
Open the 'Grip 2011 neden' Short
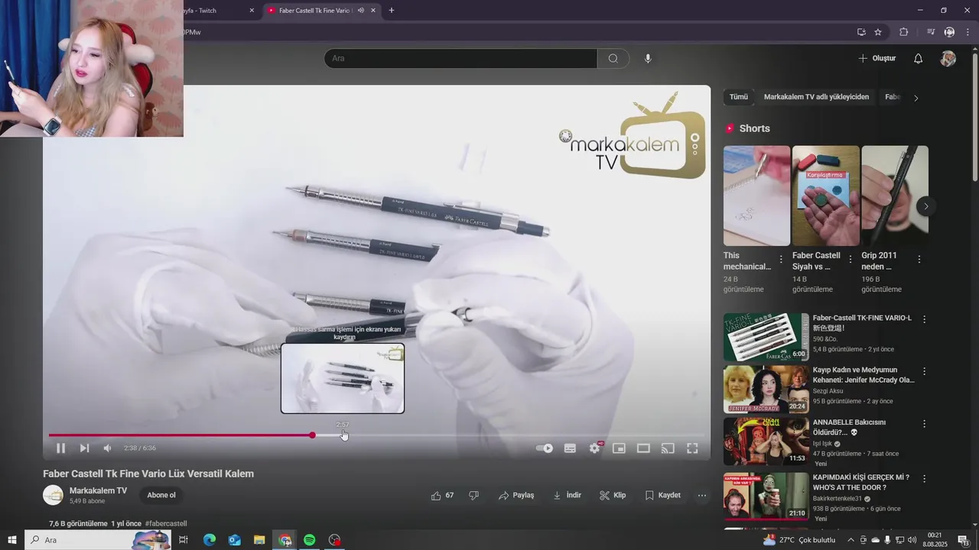pos(895,196)
